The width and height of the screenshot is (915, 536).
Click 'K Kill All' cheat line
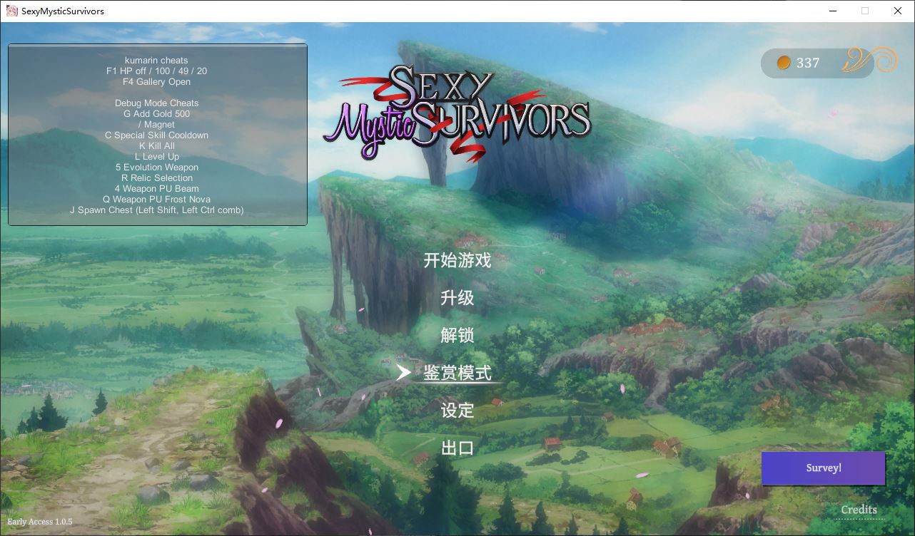157,146
